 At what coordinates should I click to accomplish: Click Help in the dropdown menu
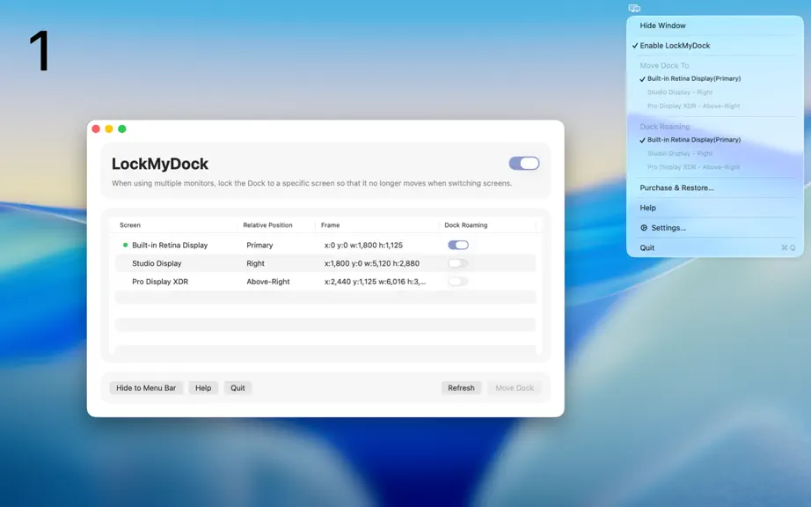[647, 208]
